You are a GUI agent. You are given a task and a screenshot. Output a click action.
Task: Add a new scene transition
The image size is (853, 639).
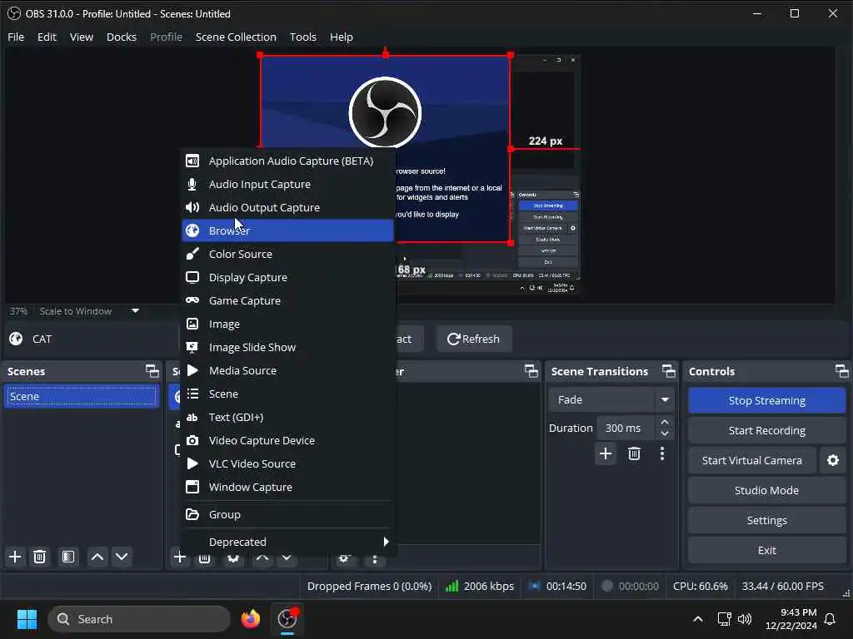point(606,453)
